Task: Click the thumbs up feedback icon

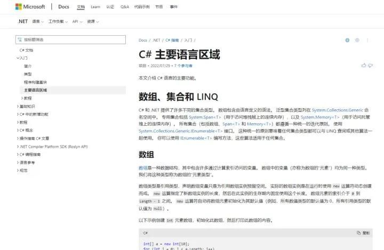Action: 364,66
